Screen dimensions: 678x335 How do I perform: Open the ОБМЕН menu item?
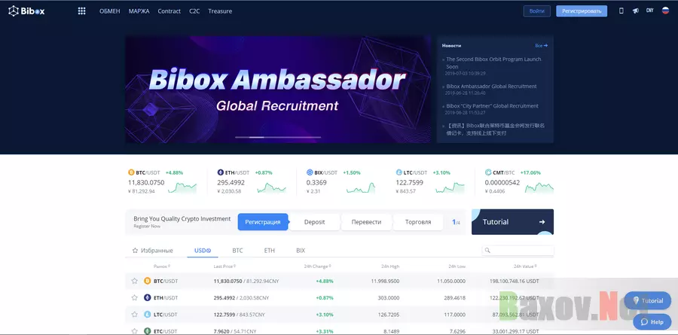coord(110,11)
